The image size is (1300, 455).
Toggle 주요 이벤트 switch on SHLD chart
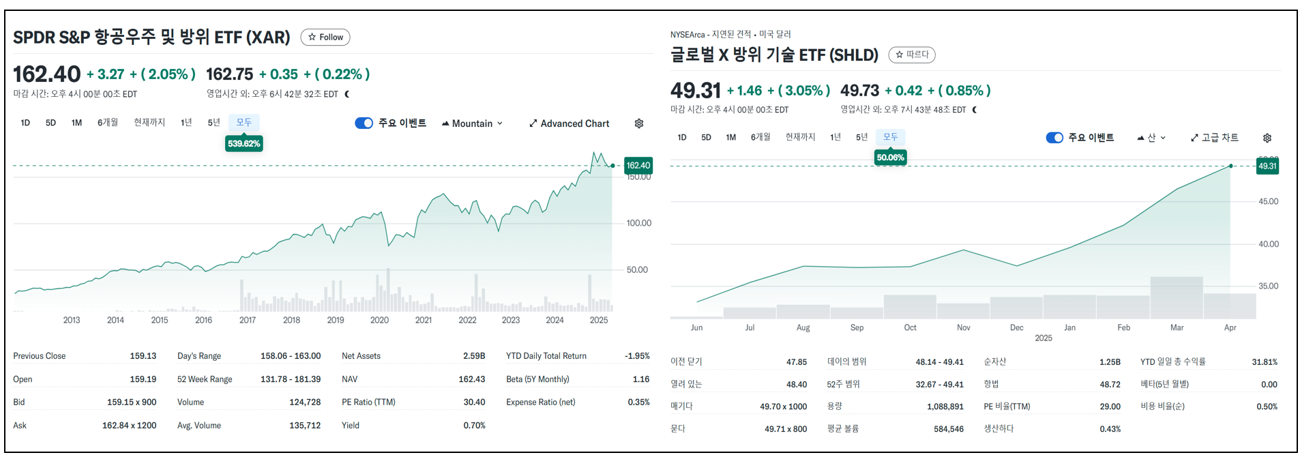tap(1054, 138)
